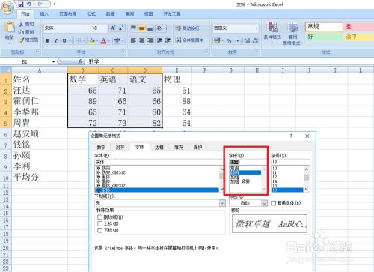
Task: Click Wrap Text button in ribbon
Action: pyautogui.click(x=187, y=28)
